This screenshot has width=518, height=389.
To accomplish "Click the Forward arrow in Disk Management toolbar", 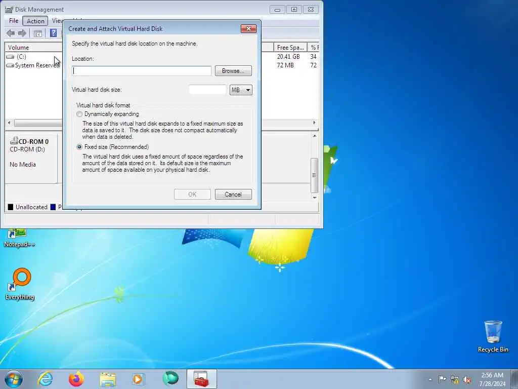I will point(22,33).
